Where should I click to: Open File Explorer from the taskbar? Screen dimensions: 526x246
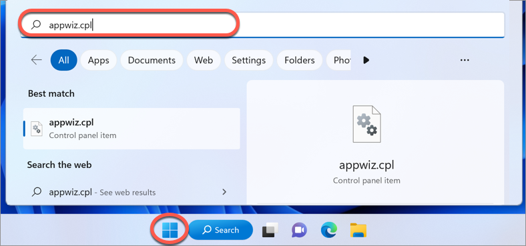click(358, 230)
